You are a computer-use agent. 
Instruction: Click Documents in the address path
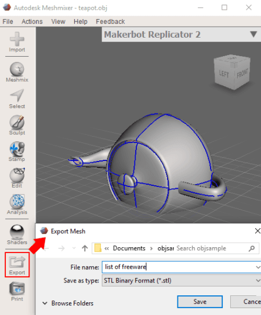129,248
